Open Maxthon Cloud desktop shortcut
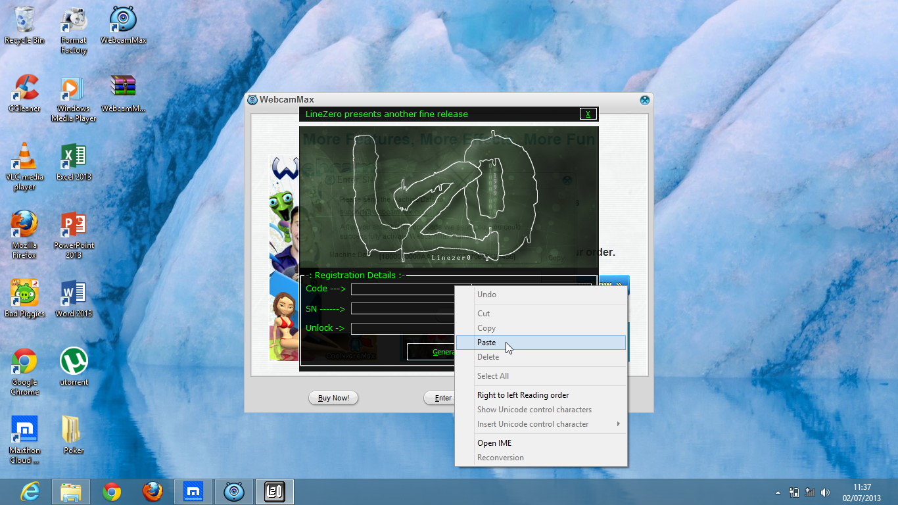Screen dimensions: 898x505 click(24, 441)
